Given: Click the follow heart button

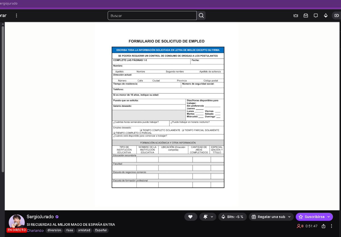Looking at the screenshot, I should click(190, 217).
